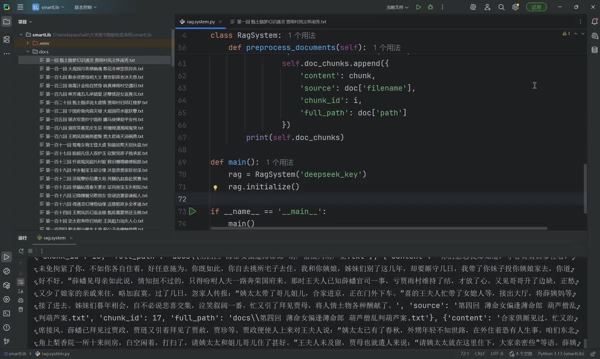Start debugging with the bug icon
The height and width of the screenshot is (359, 600).
click(x=430, y=7)
